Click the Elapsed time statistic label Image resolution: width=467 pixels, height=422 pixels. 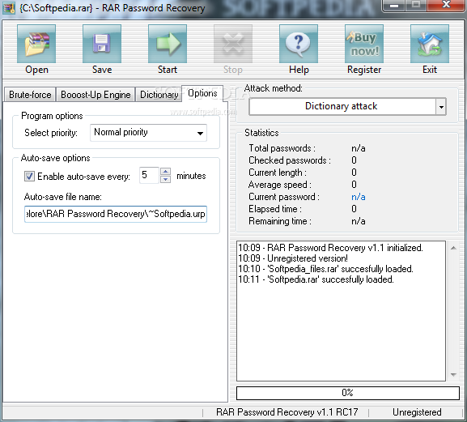point(275,209)
